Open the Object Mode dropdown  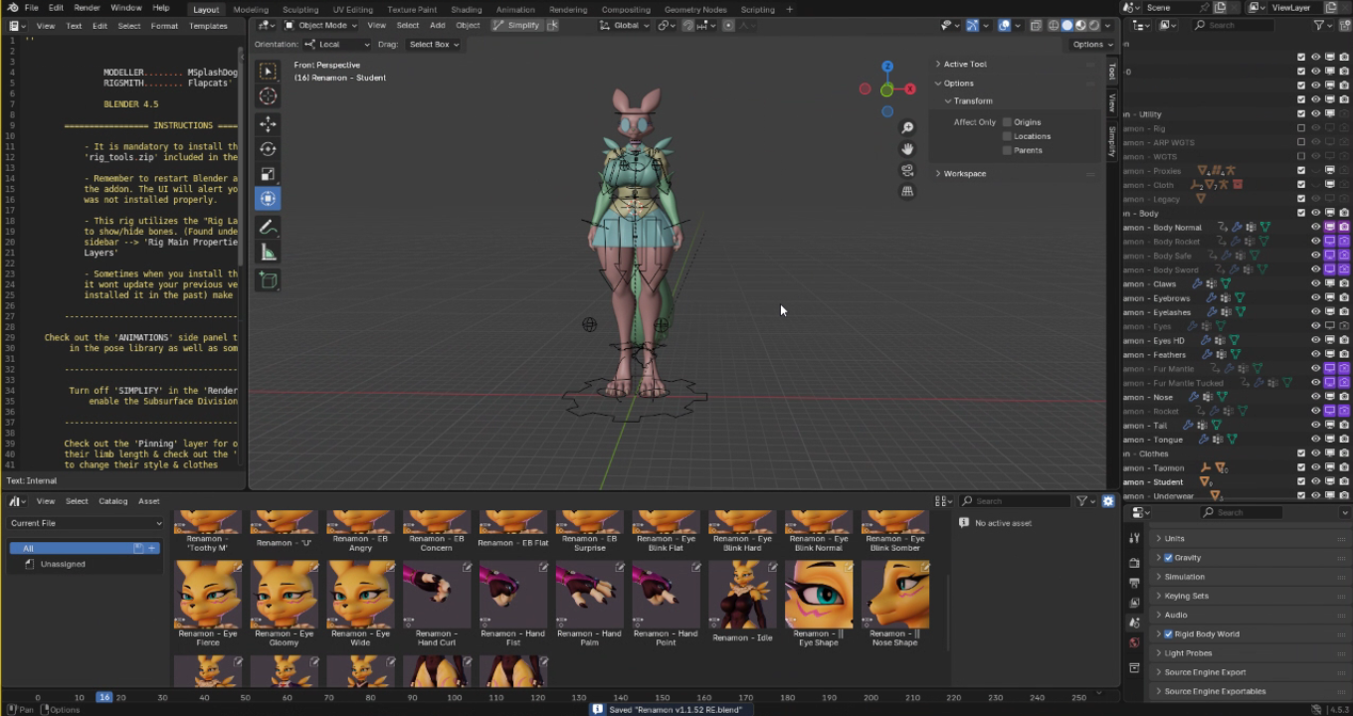tap(315, 25)
